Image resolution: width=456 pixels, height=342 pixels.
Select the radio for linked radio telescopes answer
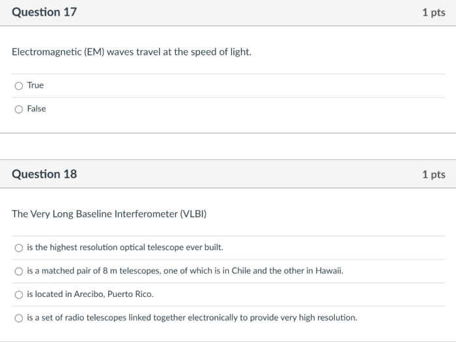(x=18, y=318)
